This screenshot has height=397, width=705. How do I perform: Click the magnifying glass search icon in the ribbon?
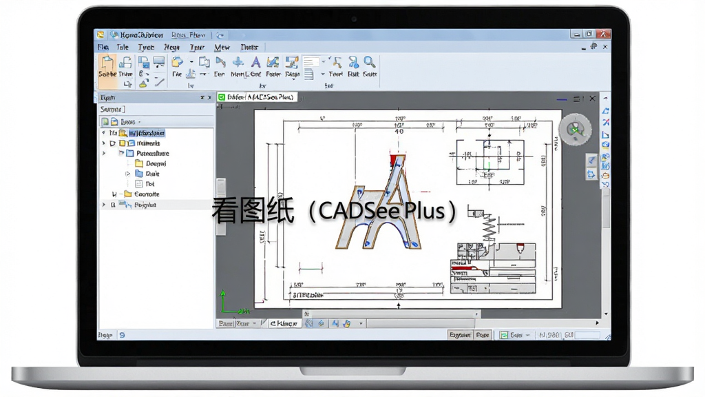click(x=370, y=61)
